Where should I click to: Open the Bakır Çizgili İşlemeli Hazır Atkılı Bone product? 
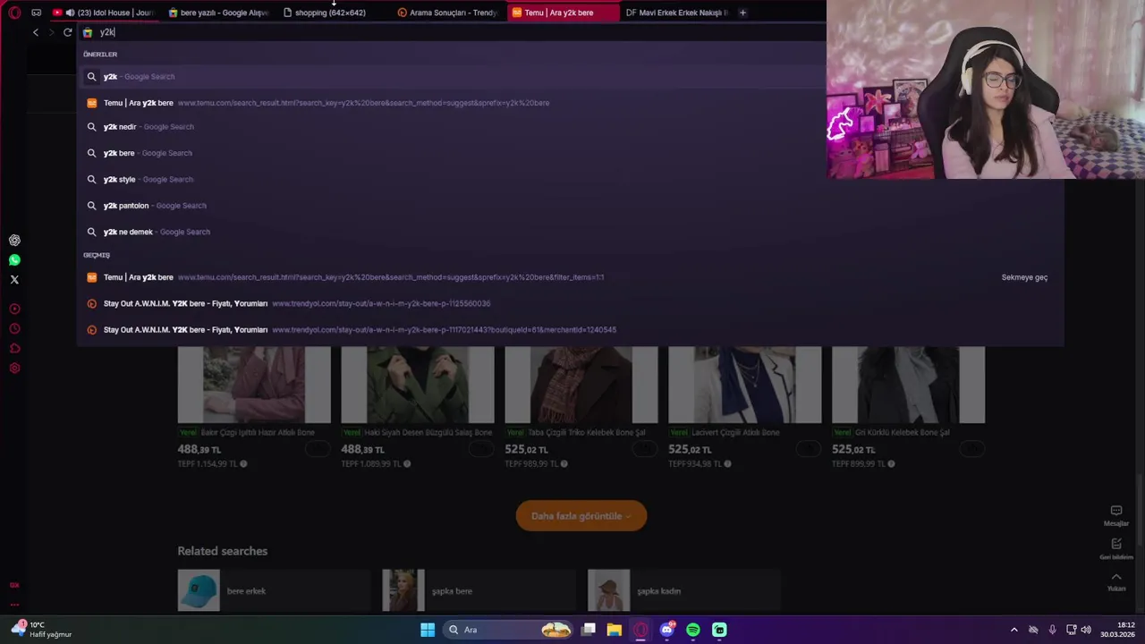click(254, 407)
